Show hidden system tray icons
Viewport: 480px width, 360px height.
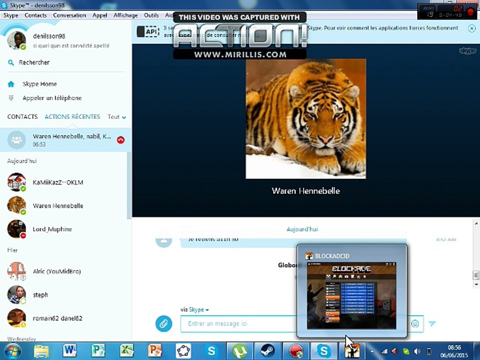coord(372,351)
